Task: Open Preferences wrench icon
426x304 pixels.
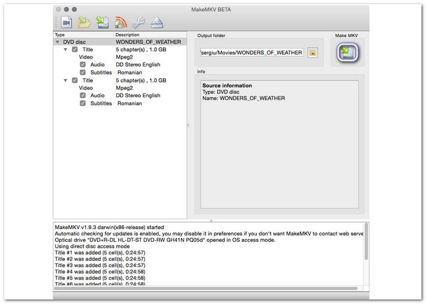Action: click(x=139, y=22)
